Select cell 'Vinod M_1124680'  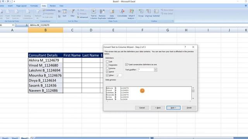46,65
